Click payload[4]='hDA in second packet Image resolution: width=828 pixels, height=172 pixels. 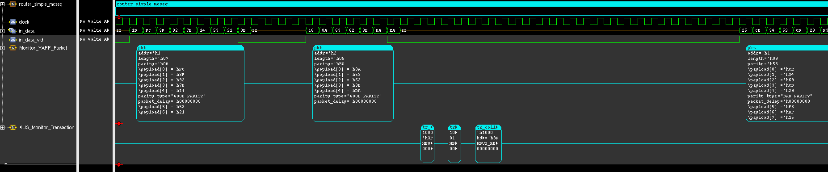(x=337, y=91)
